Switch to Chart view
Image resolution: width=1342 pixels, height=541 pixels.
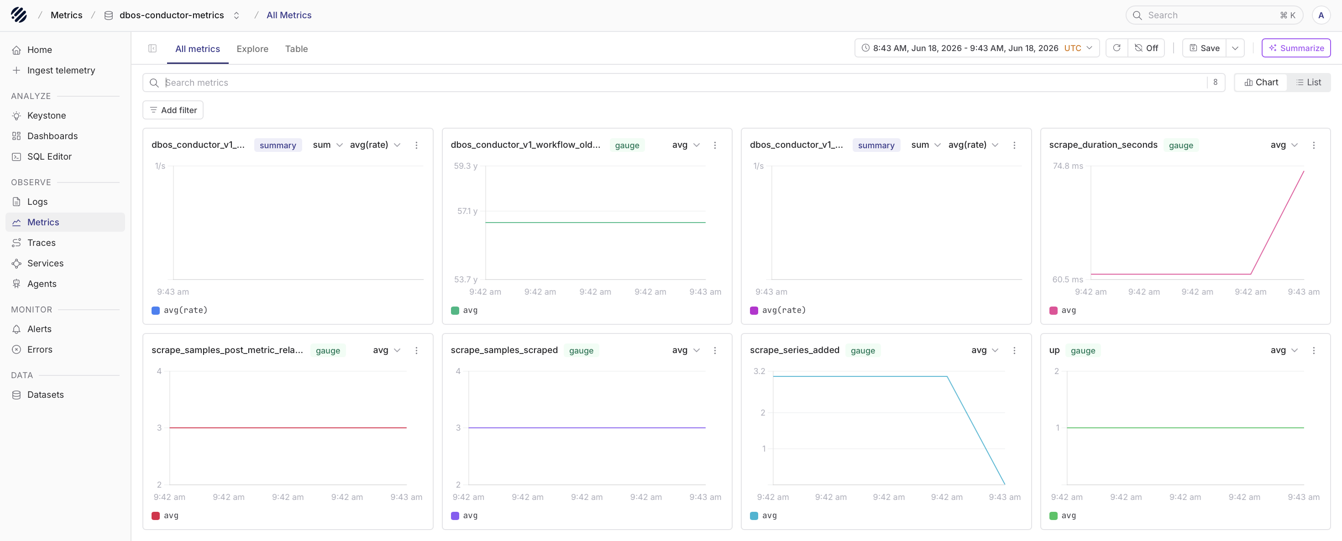coord(1261,82)
